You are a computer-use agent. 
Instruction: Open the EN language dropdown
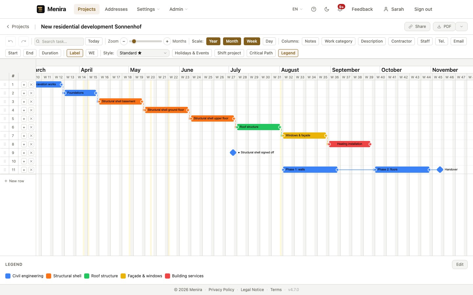point(297,9)
